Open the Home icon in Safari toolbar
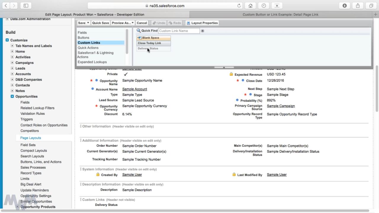The height and width of the screenshot is (213, 379). click(250, 6)
